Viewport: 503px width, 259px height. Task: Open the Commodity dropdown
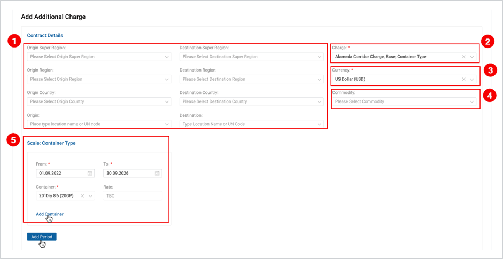(404, 101)
